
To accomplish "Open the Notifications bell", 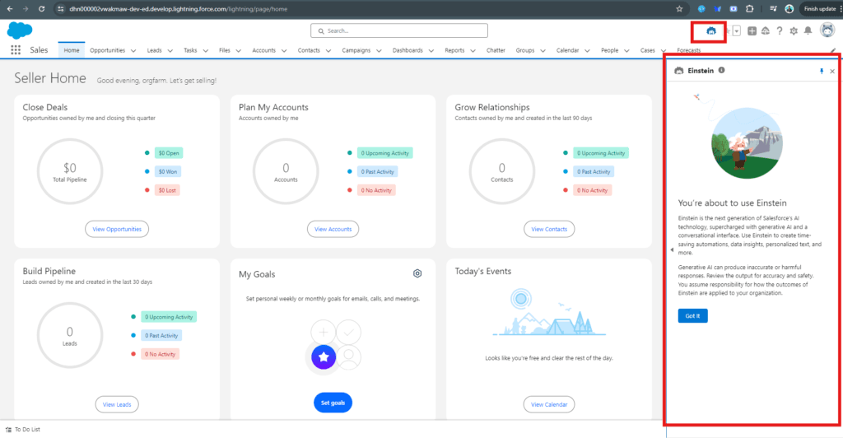I will pos(808,31).
